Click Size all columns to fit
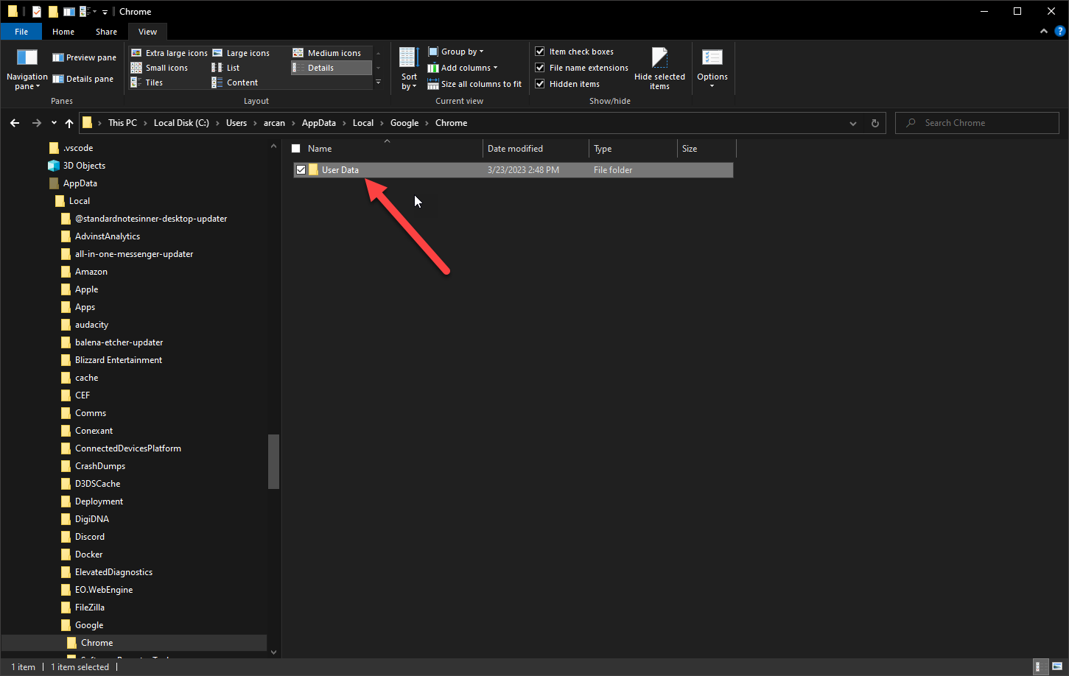 coord(474,84)
